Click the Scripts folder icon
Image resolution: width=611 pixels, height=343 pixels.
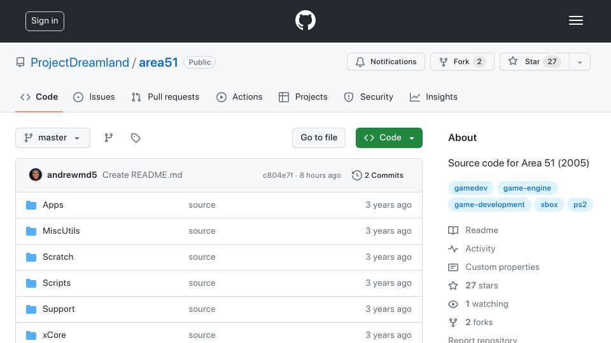31,283
